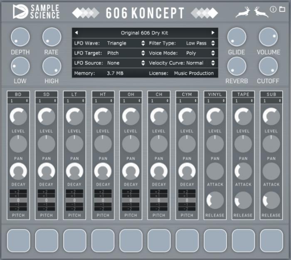This screenshot has height=260, width=291.
Task: Click the DEPTH knob
Action: click(20, 37)
